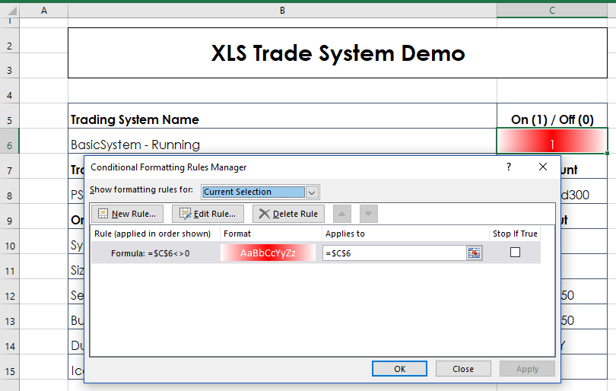This screenshot has height=391, width=616.
Task: Click the dialog help question mark
Action: coord(509,167)
